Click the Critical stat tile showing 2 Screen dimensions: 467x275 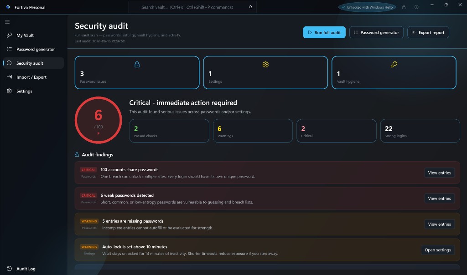pos(336,131)
